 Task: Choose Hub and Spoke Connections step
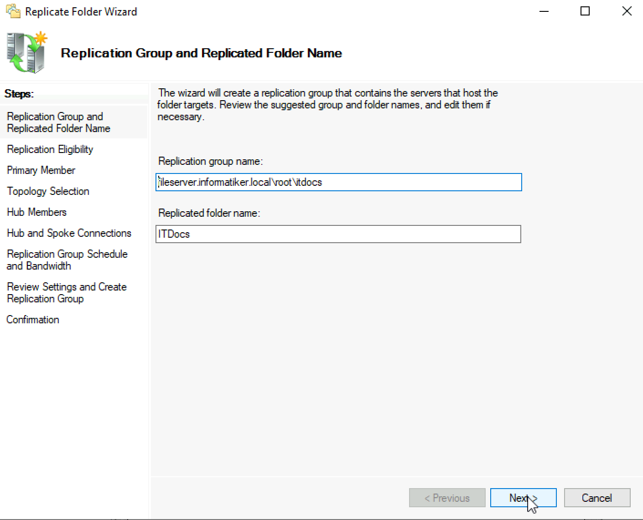[x=69, y=233]
